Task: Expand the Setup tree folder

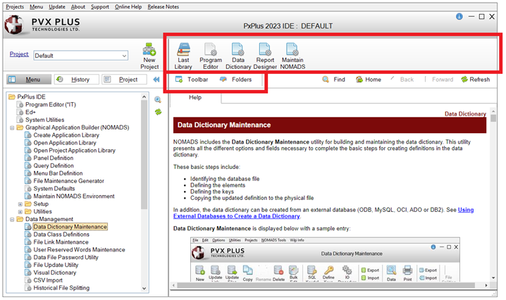Action: click(20, 203)
